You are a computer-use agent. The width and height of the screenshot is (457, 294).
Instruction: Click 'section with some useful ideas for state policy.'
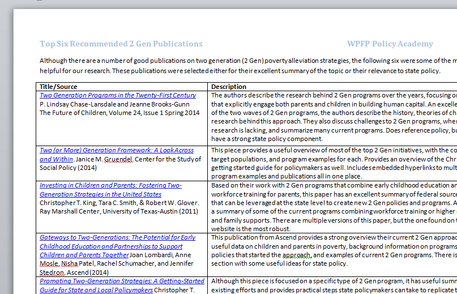(x=279, y=263)
